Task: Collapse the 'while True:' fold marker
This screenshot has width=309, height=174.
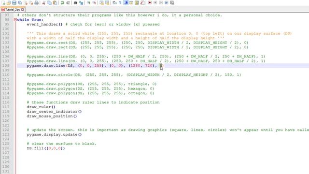Action: tap(15, 20)
